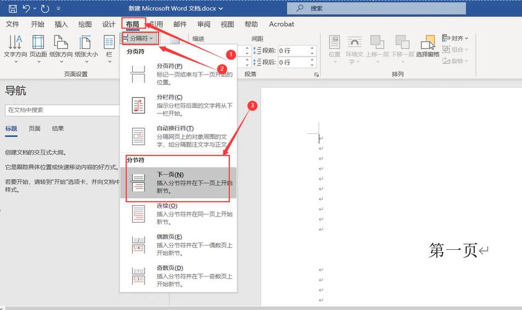This screenshot has height=310, width=522.
Task: Open the 审阅 tab
Action: click(x=204, y=24)
